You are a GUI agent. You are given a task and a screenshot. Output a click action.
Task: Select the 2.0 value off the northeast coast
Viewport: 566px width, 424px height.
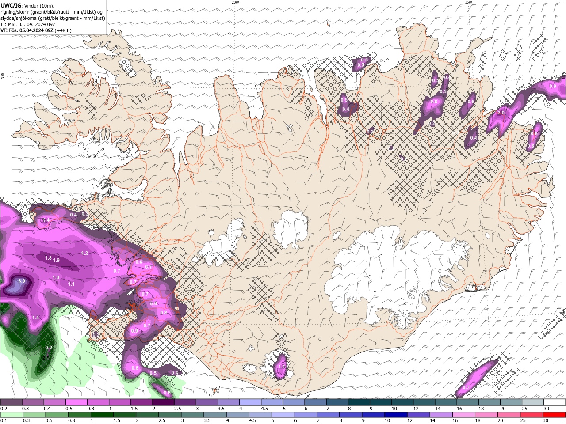(x=501, y=113)
